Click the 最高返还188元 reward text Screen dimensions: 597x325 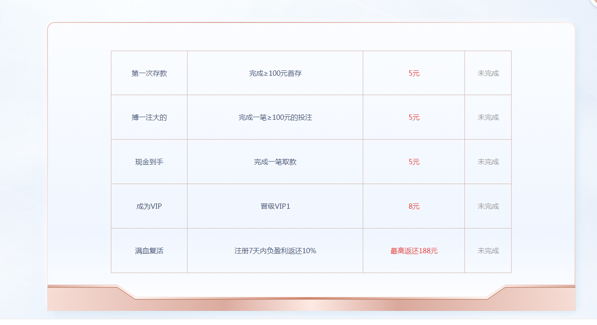[x=414, y=251]
